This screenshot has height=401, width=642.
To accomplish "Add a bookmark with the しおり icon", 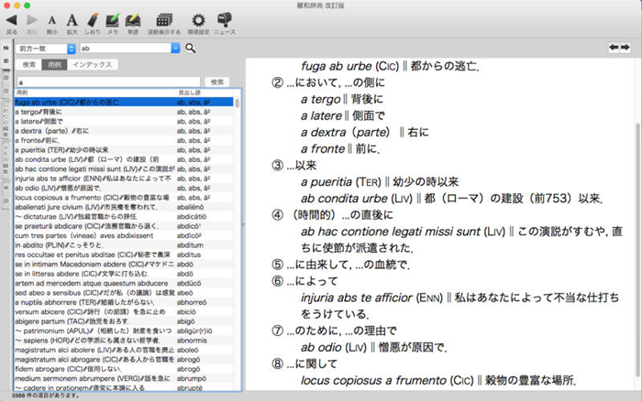I will click(93, 18).
